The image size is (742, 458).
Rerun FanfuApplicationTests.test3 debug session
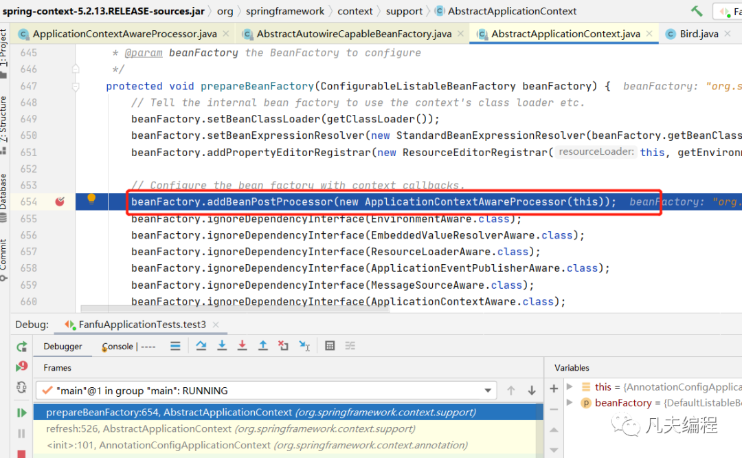(x=22, y=347)
